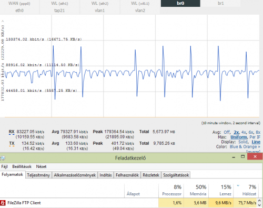Open the Szolgáltatások tab
This screenshot has height=208, width=263.
click(176, 175)
